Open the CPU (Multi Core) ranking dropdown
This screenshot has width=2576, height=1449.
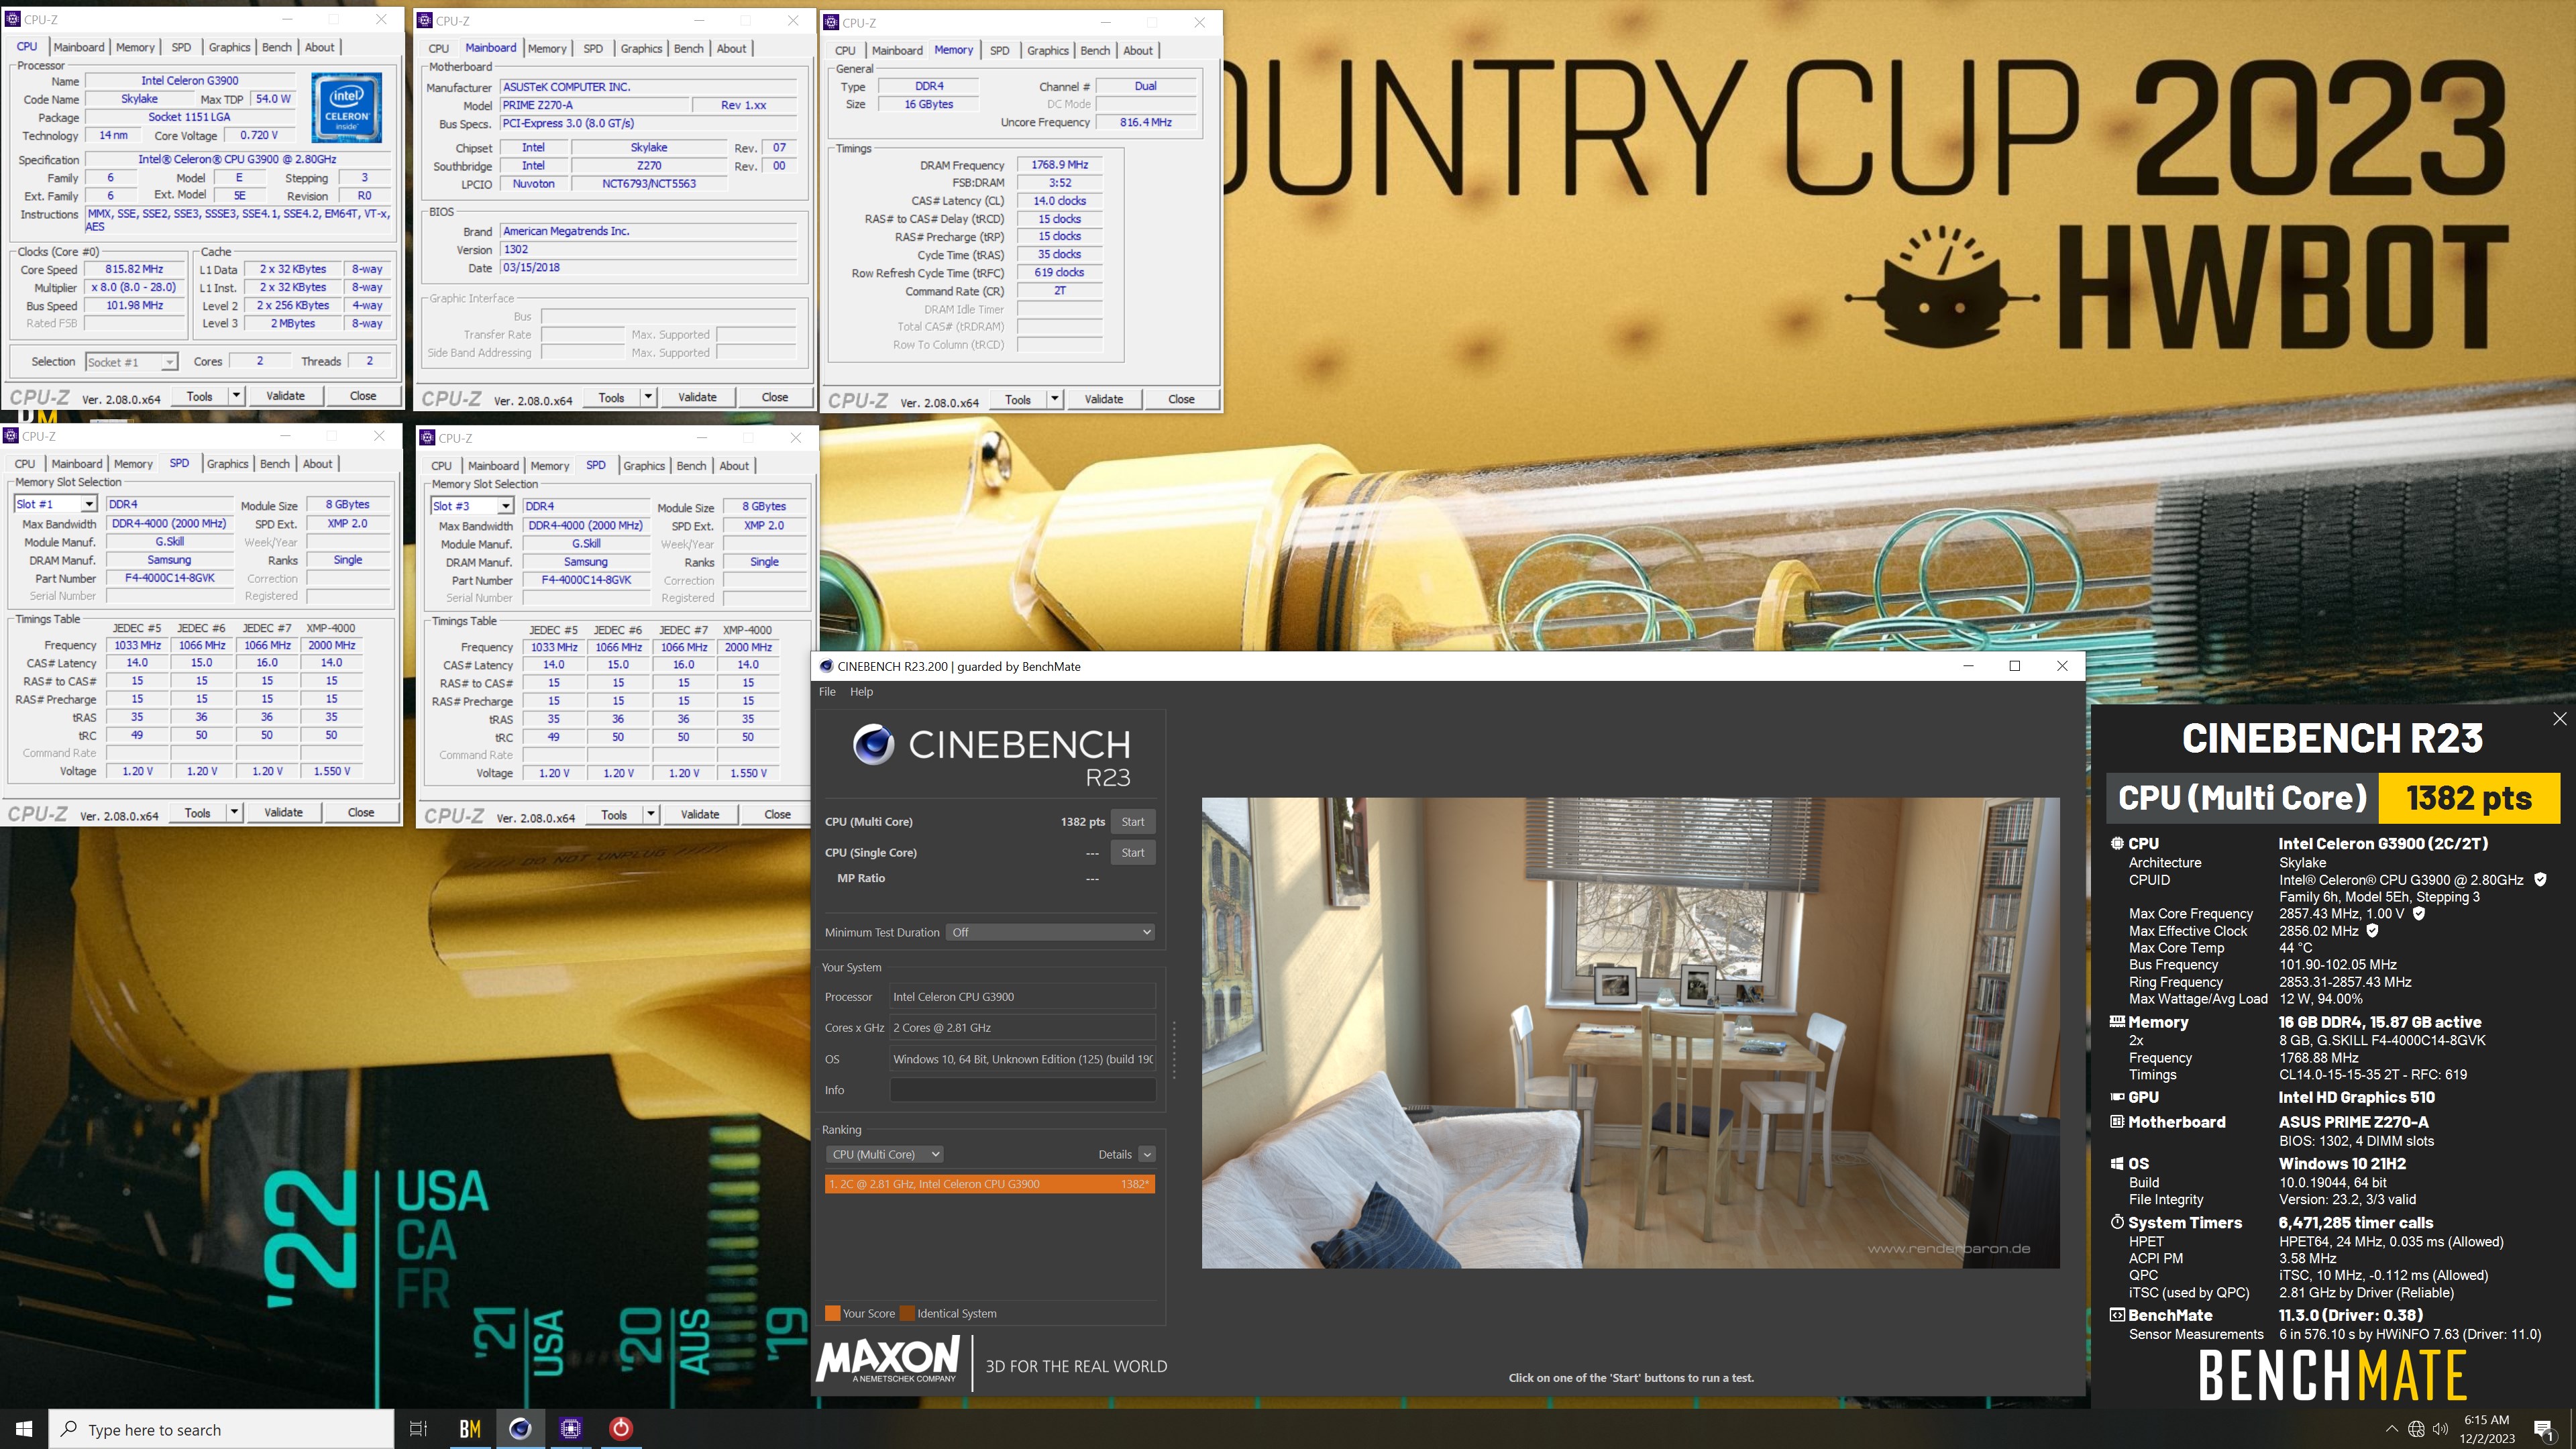coord(884,1154)
